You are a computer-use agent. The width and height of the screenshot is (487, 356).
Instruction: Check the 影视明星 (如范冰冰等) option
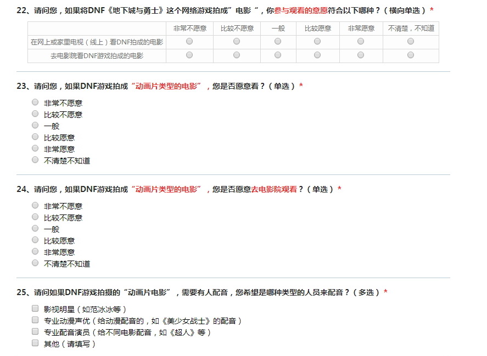pyautogui.click(x=35, y=308)
